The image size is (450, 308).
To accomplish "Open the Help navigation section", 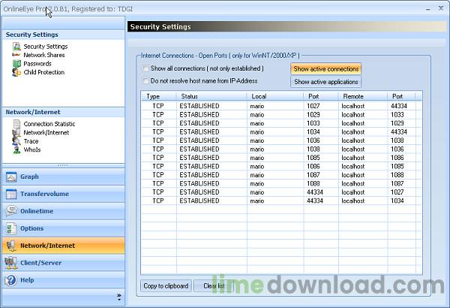I will coord(64,280).
